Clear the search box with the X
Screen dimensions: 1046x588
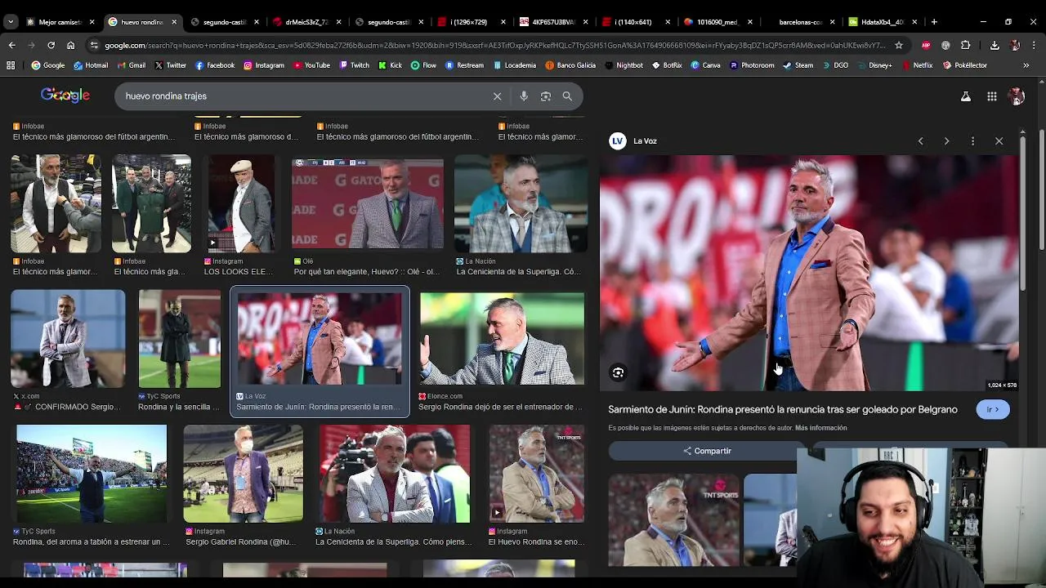tap(497, 96)
